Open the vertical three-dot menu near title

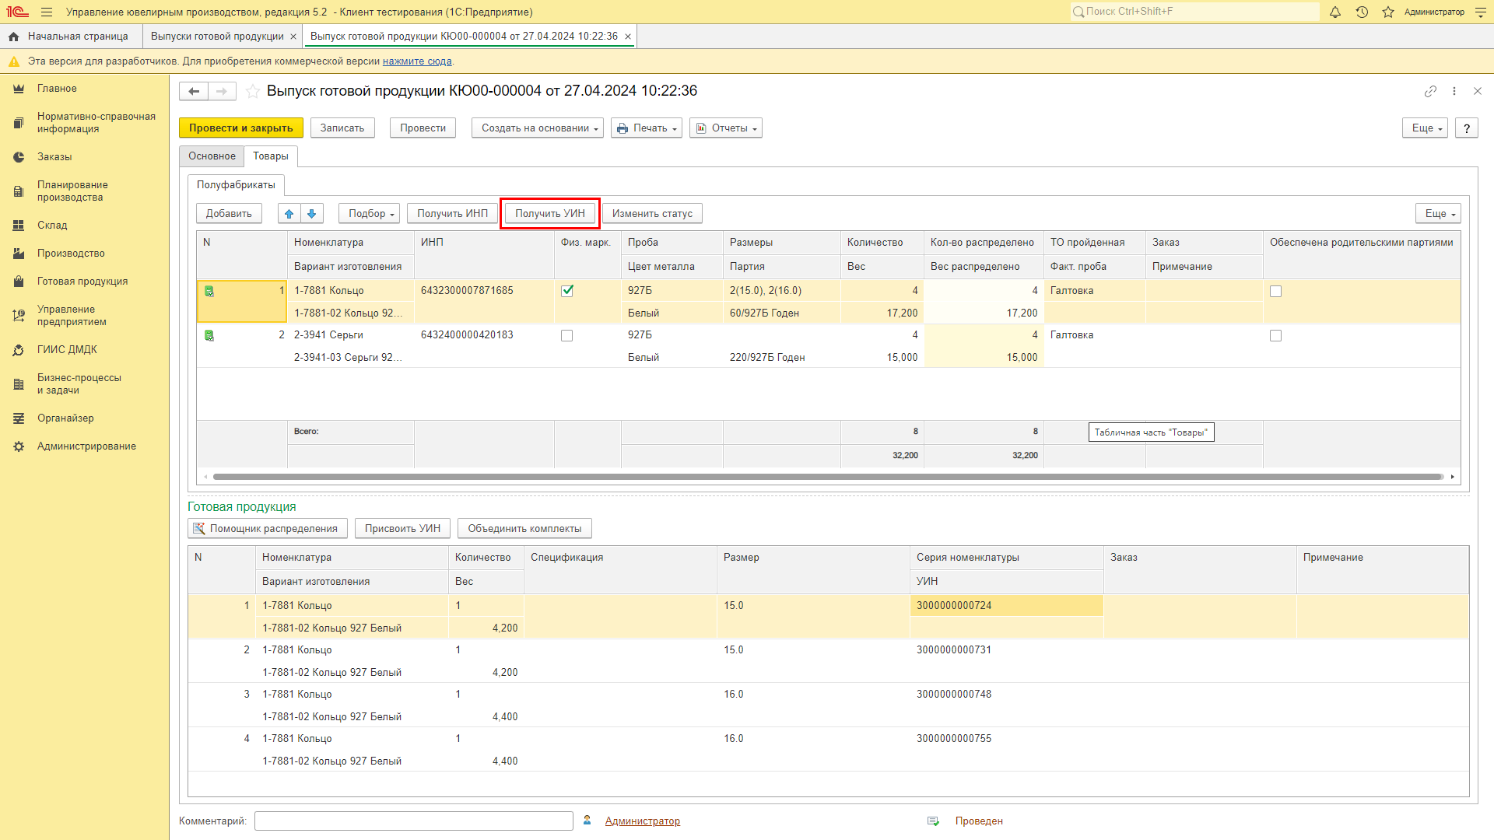[x=1454, y=91]
